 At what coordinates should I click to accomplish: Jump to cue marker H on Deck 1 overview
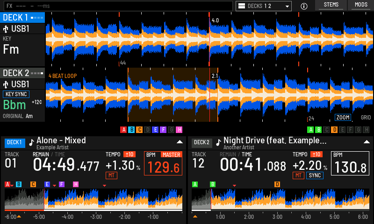click(x=76, y=184)
